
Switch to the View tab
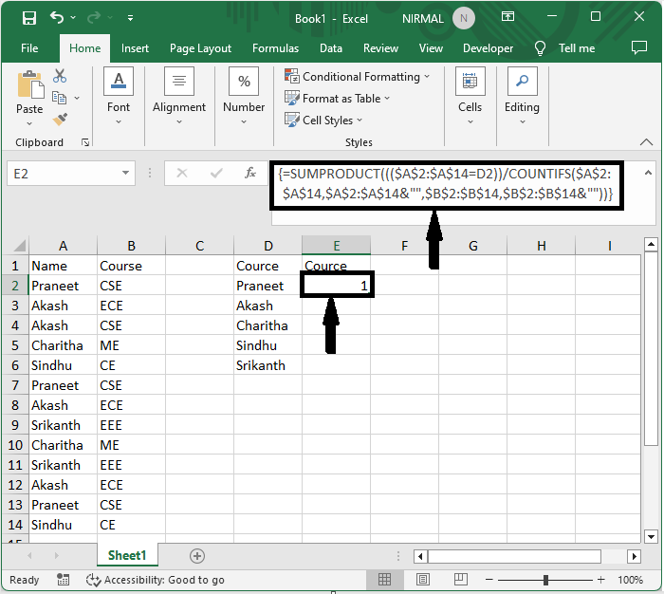tap(431, 48)
